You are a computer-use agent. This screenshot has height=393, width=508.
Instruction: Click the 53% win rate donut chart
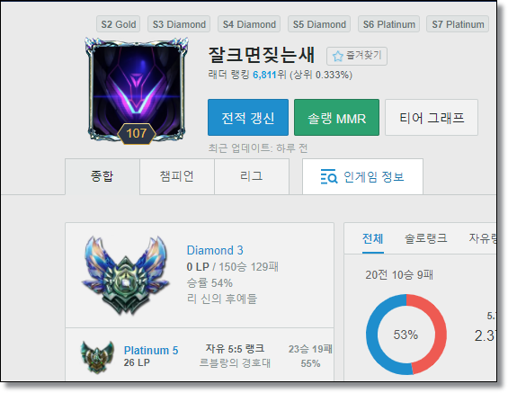tap(406, 335)
